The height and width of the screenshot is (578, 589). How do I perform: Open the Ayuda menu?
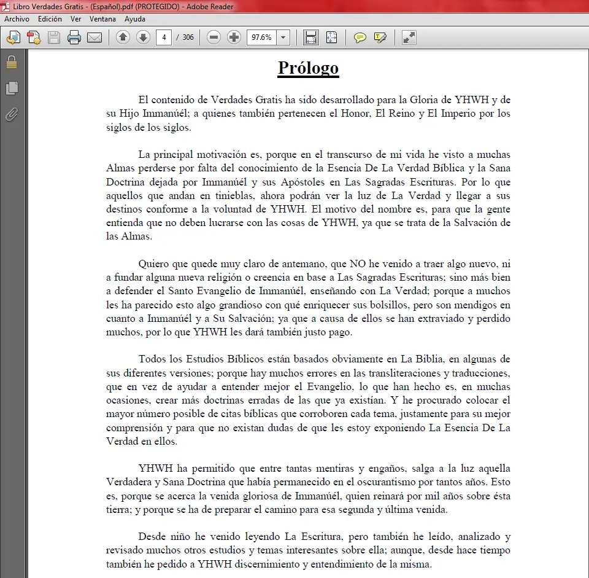(x=135, y=19)
